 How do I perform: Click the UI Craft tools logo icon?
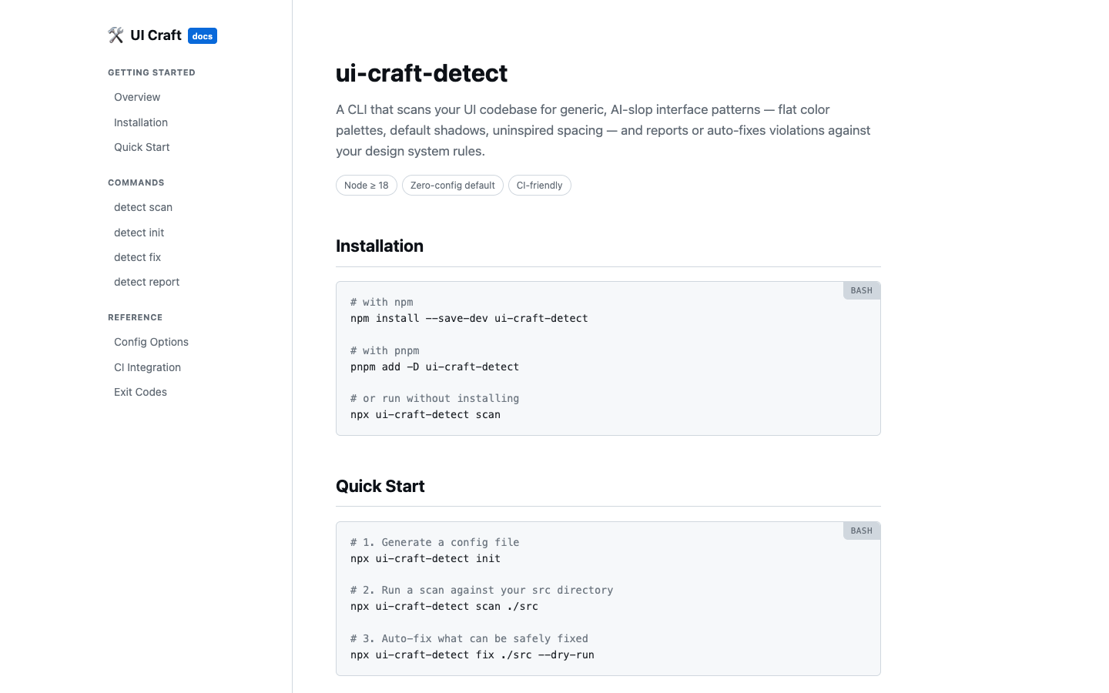click(116, 35)
